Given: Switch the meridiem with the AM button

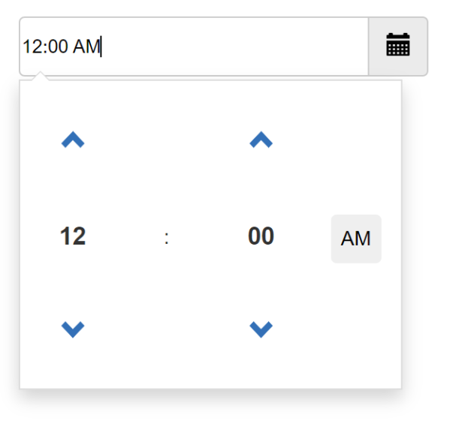Looking at the screenshot, I should 356,239.
